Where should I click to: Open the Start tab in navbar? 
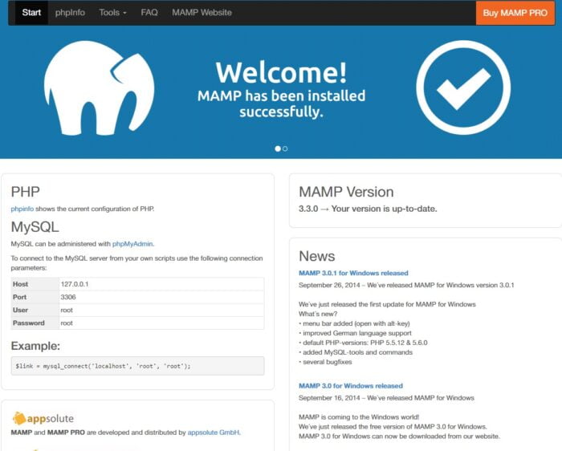[31, 13]
